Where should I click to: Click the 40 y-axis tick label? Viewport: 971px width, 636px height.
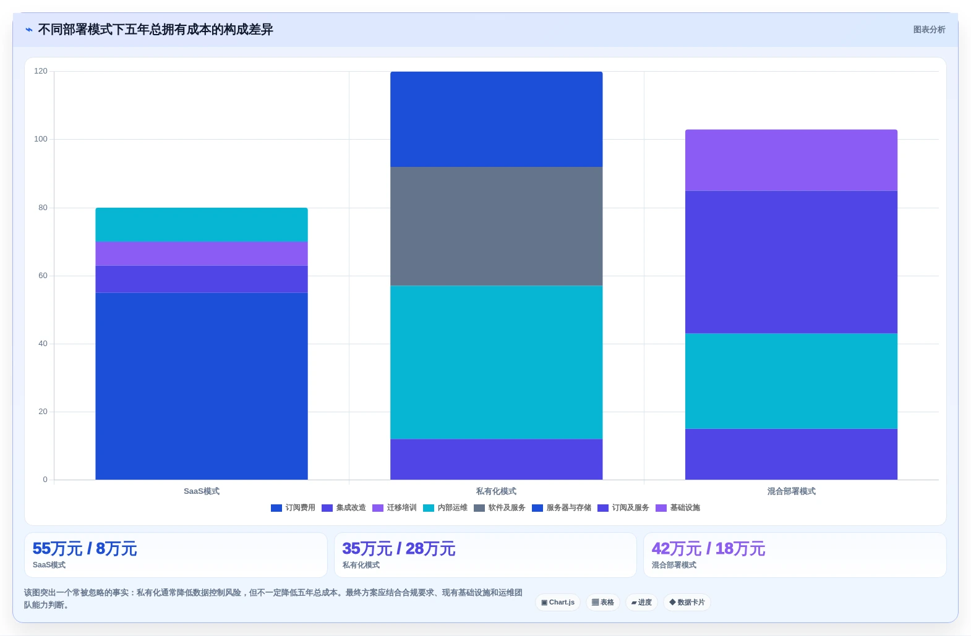click(43, 344)
